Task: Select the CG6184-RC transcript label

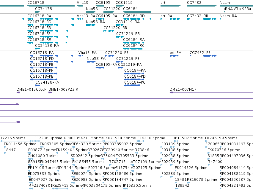Action: coord(134,46)
